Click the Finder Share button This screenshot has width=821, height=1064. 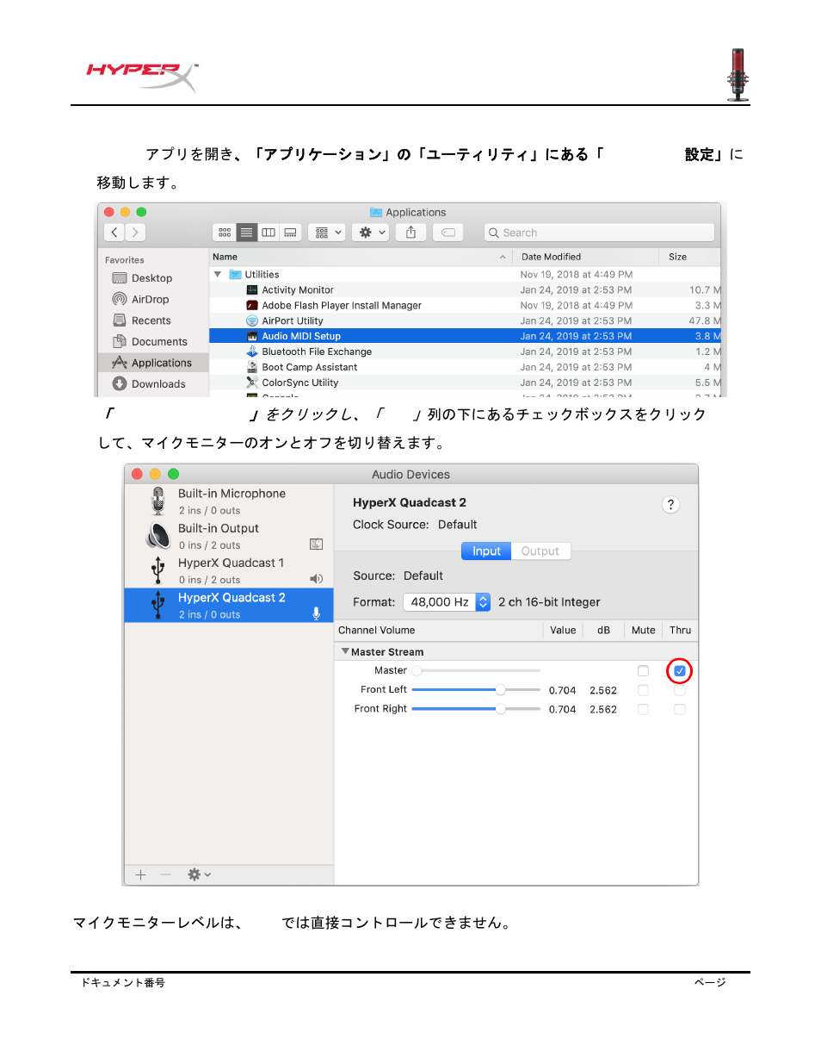[x=411, y=233]
